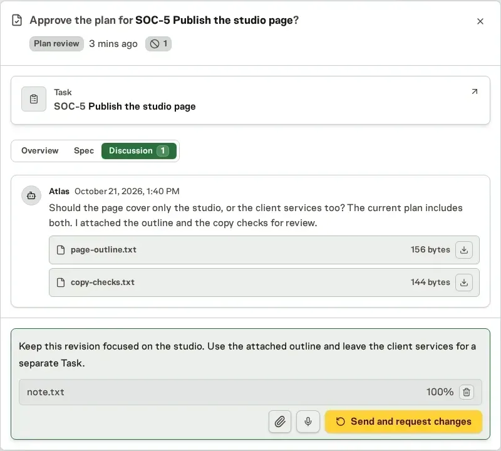Start voice input with the microphone button
Viewport: 501px width, 451px height.
point(307,422)
